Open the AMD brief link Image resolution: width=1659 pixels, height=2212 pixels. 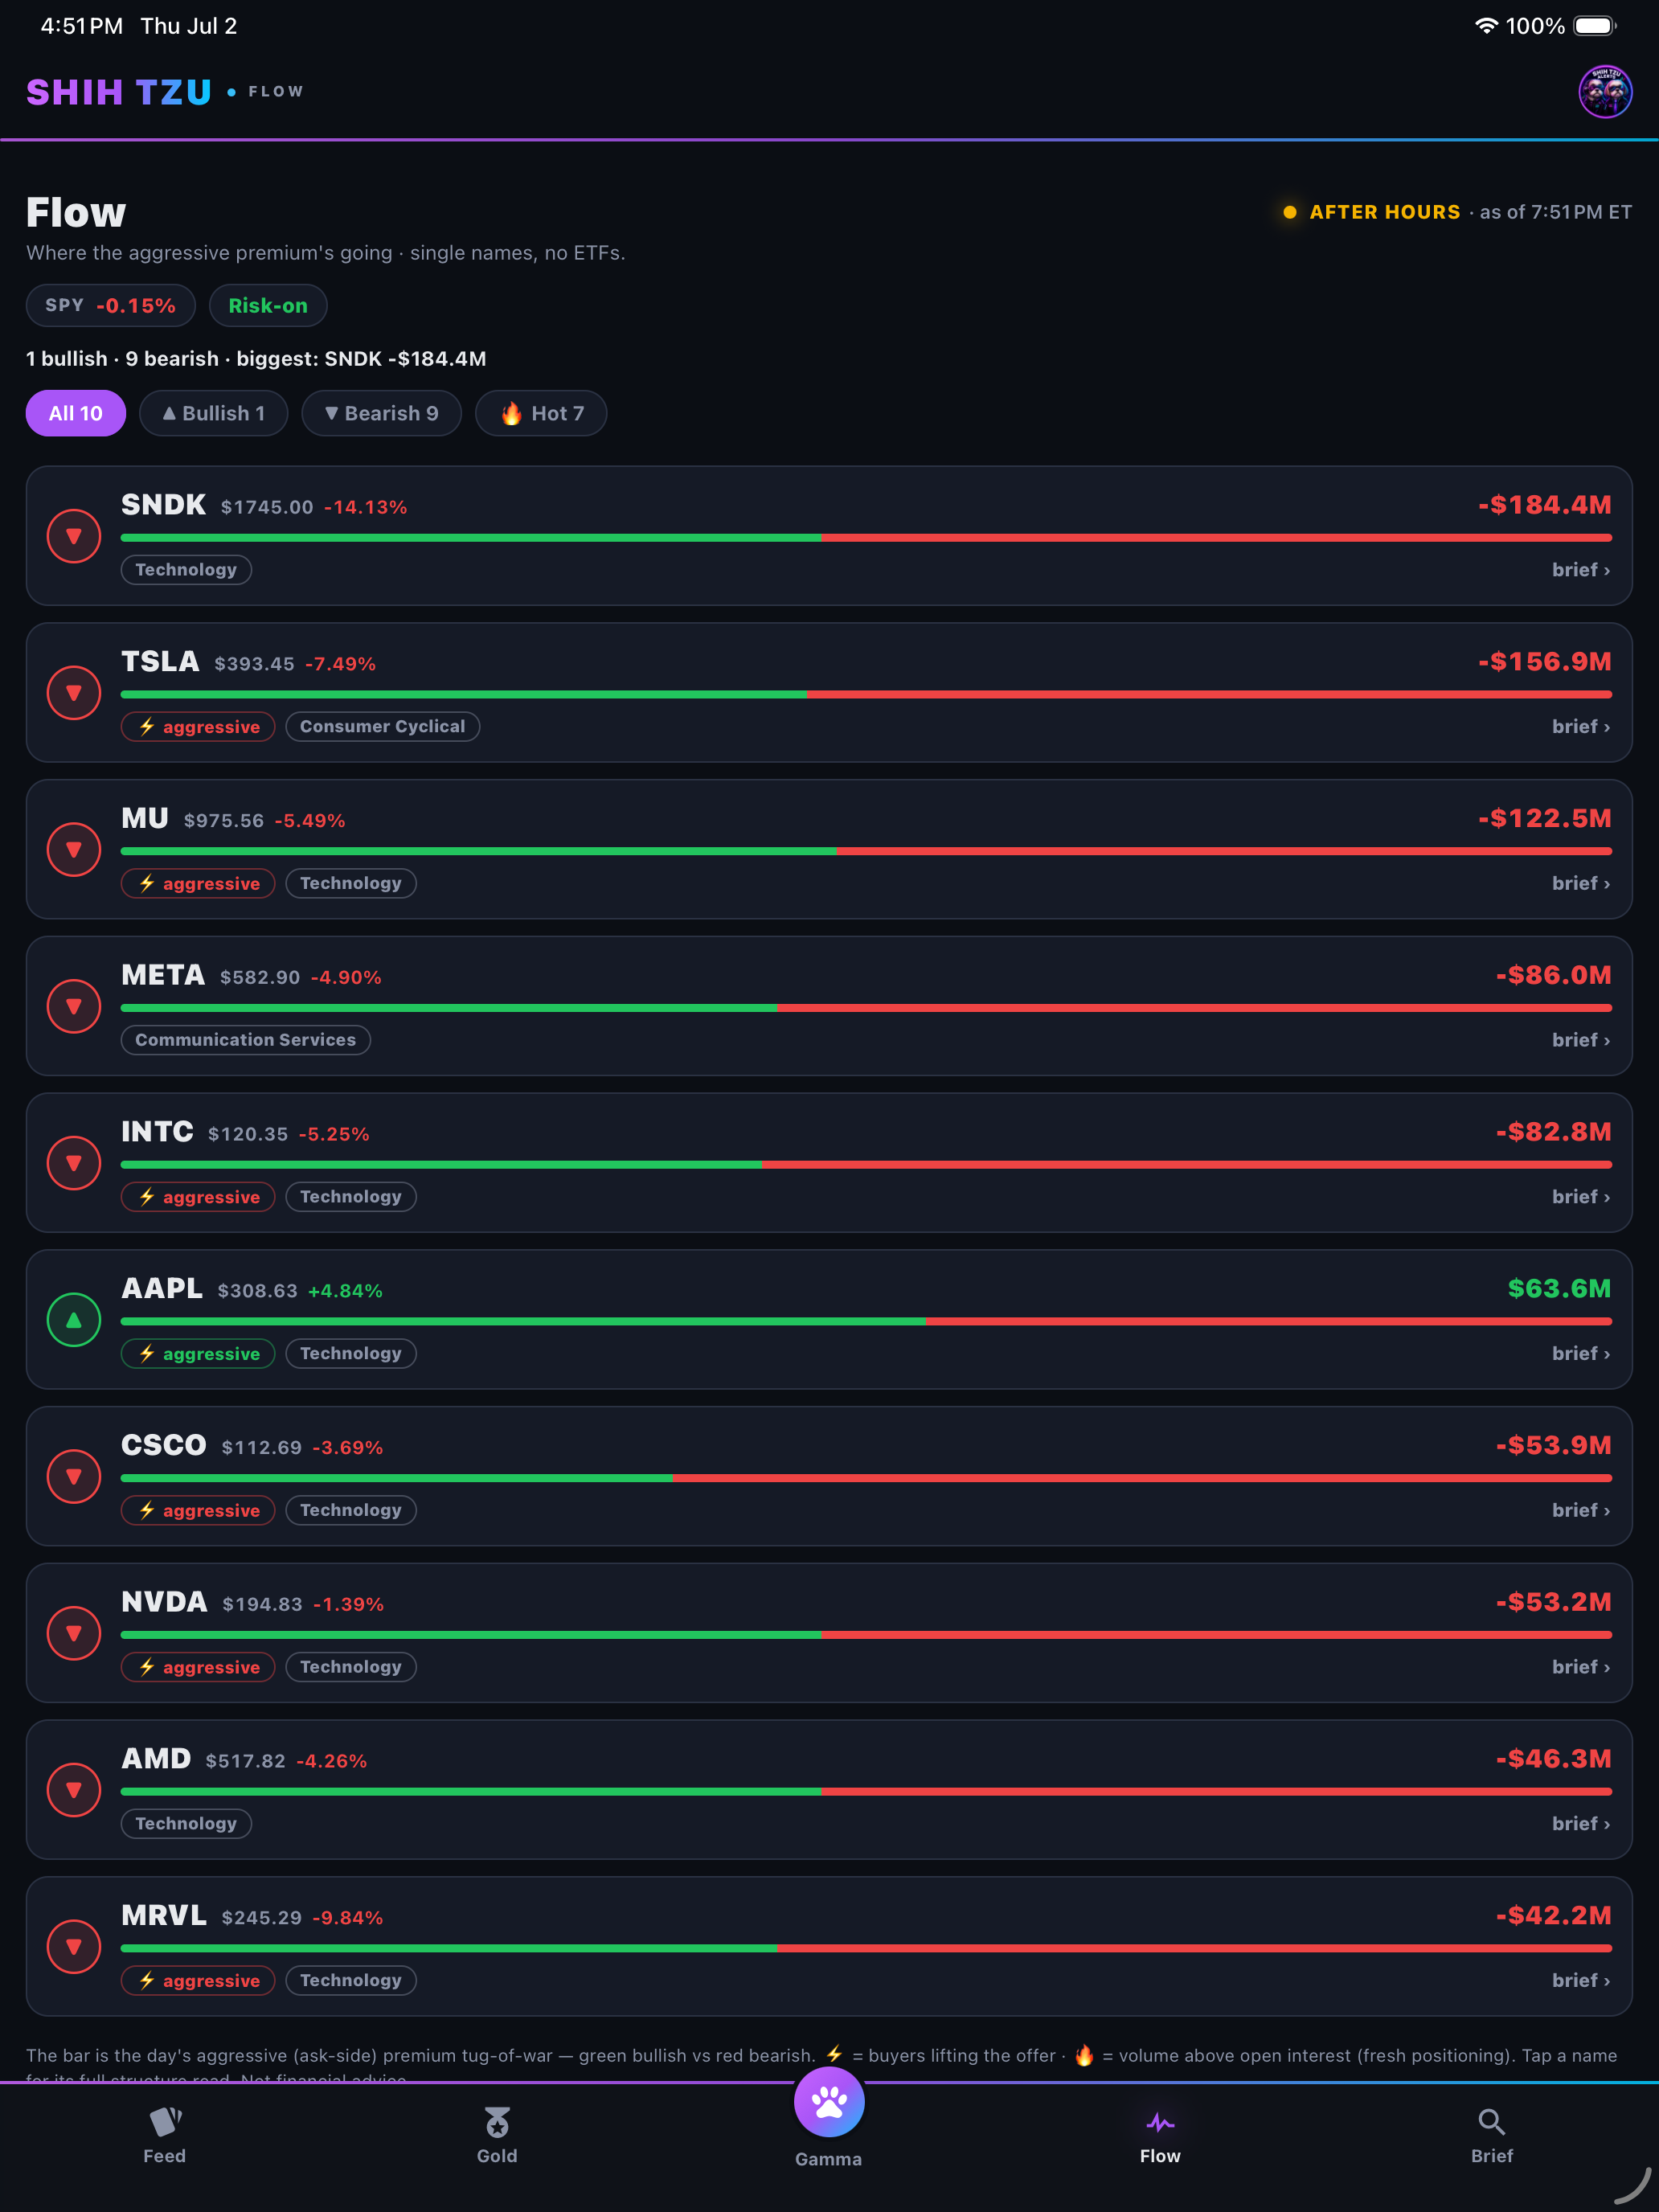coord(1581,1823)
